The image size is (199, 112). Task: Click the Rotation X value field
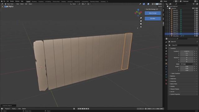[x=187, y=58]
